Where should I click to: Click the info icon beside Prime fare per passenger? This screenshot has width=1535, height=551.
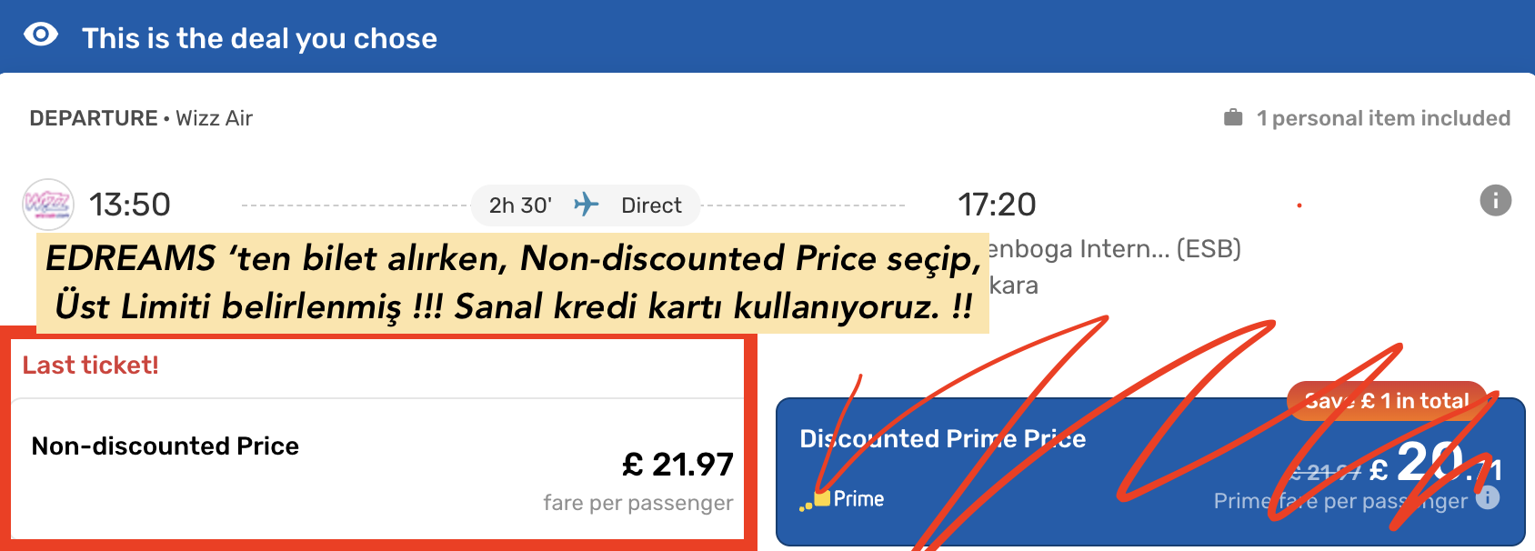pos(1488,498)
